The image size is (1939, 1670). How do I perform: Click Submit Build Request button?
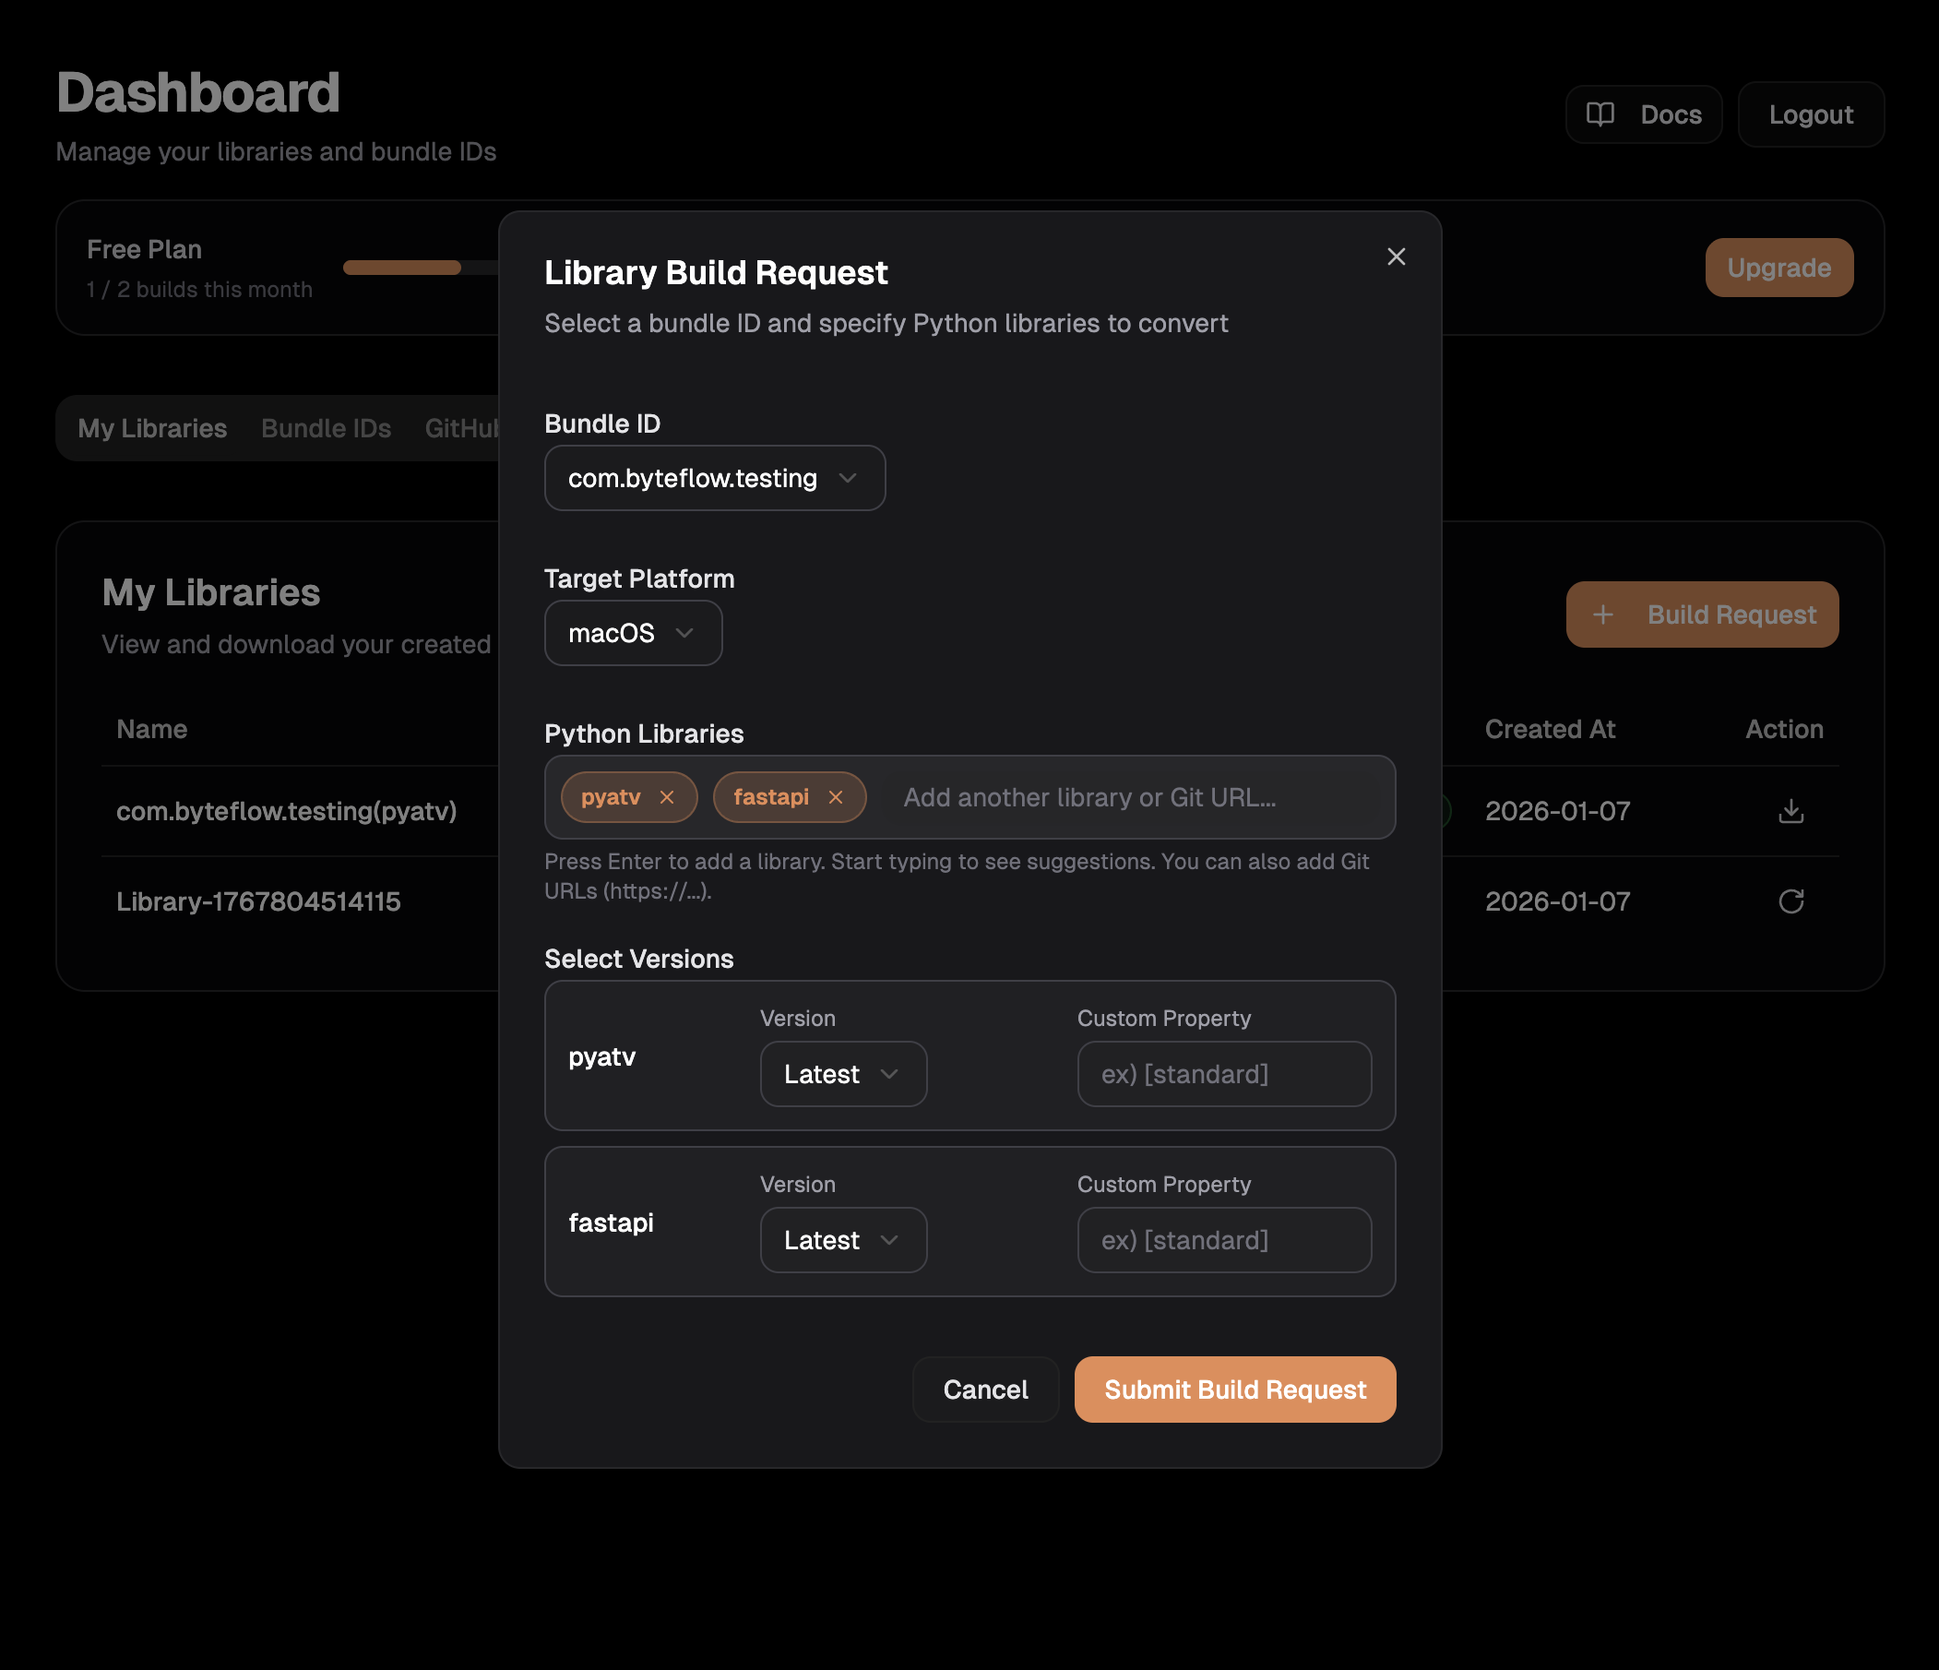tap(1234, 1390)
